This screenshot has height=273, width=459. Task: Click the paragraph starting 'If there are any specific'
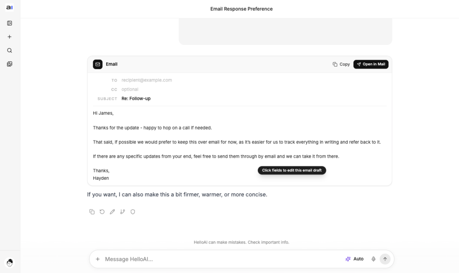click(216, 156)
